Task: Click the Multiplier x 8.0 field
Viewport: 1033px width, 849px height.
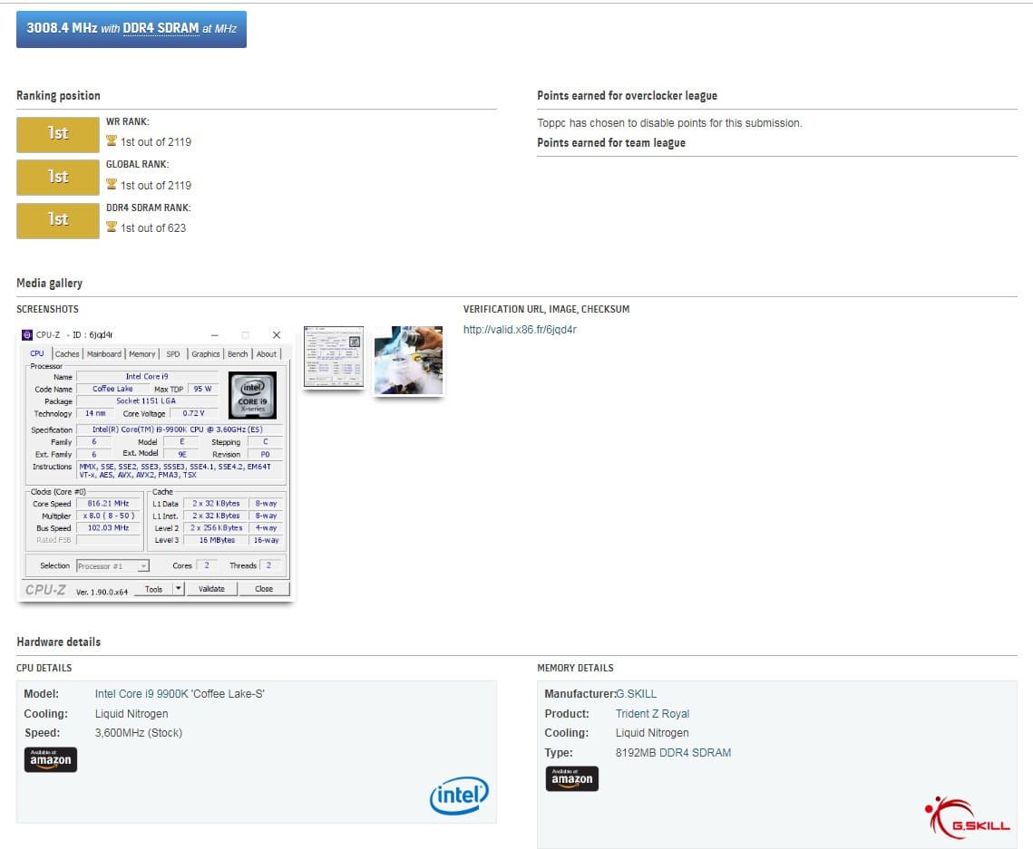Action: [x=108, y=516]
